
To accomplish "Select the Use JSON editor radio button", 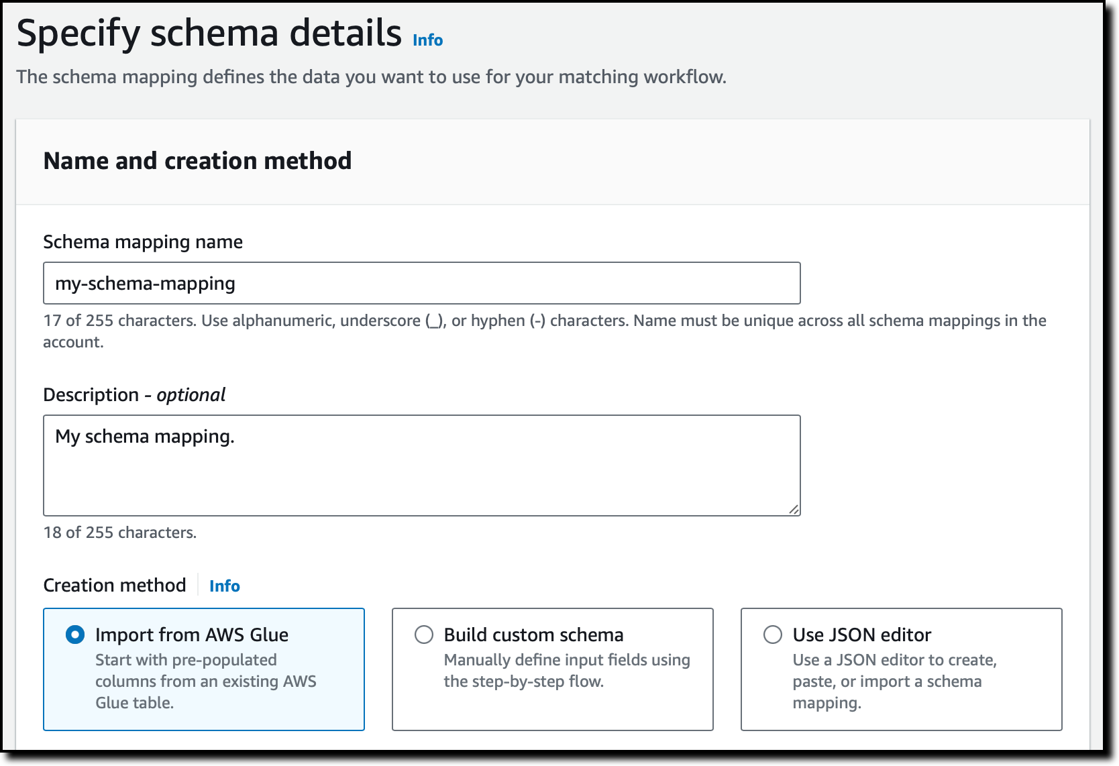I will (x=773, y=635).
